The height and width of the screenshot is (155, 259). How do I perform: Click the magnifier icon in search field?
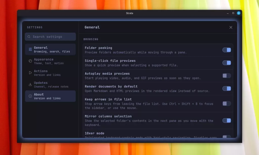pyautogui.click(x=29, y=37)
